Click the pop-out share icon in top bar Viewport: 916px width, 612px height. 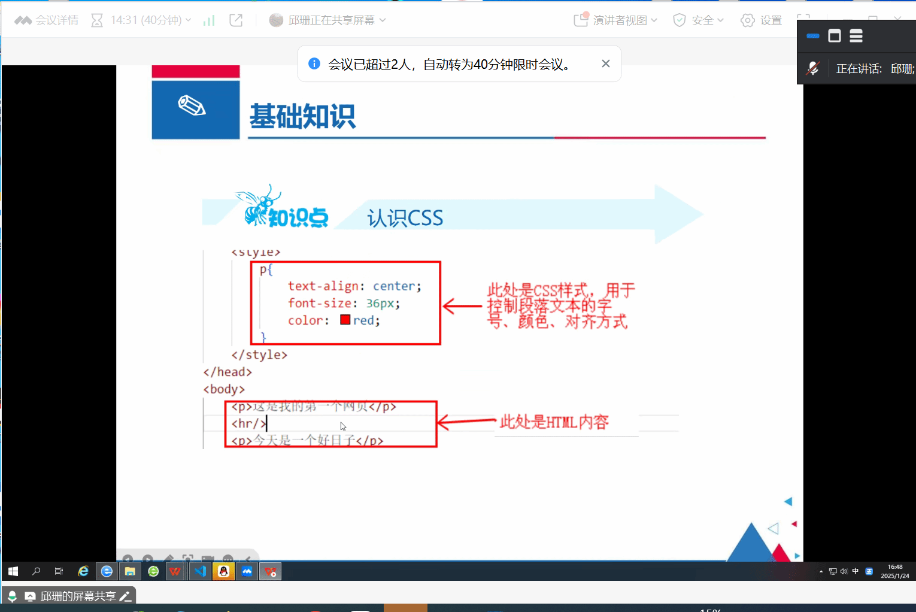(236, 20)
